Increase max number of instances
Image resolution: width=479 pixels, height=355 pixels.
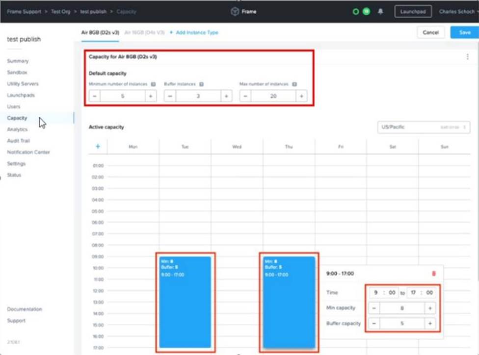coord(301,96)
